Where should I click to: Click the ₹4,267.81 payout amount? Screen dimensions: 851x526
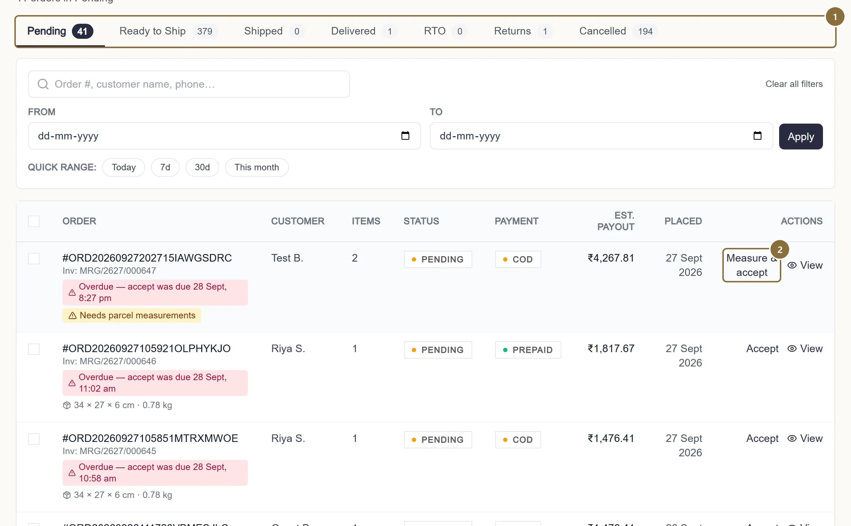[611, 258]
